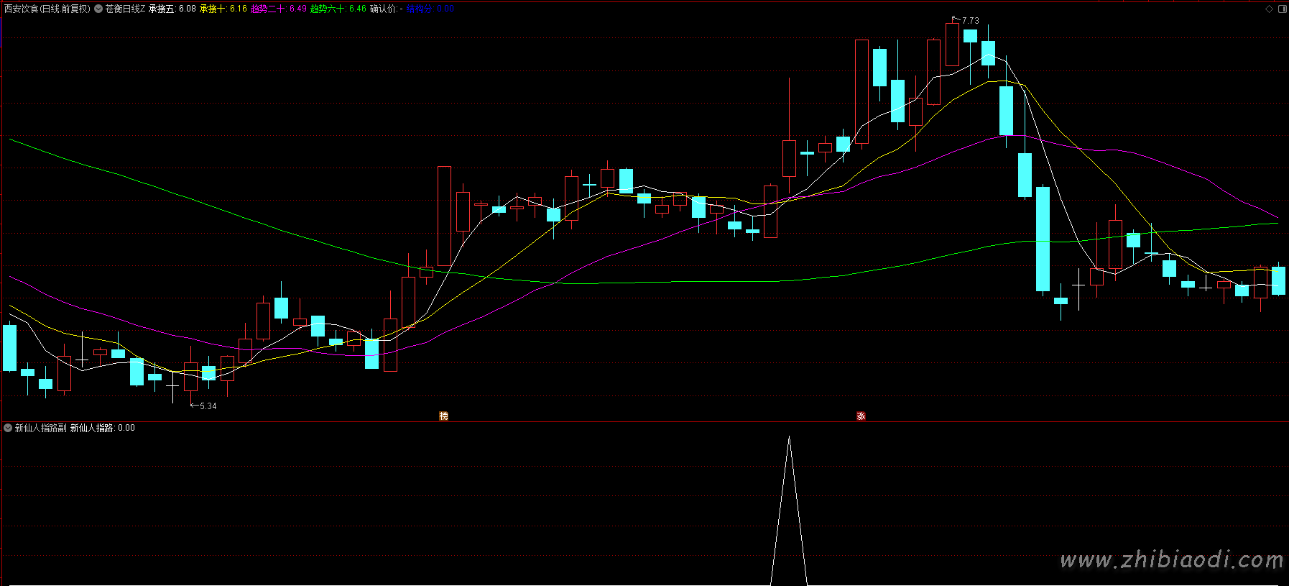Click the diamond icon at top right
Image resolution: width=1289 pixels, height=586 pixels.
click(x=1269, y=9)
